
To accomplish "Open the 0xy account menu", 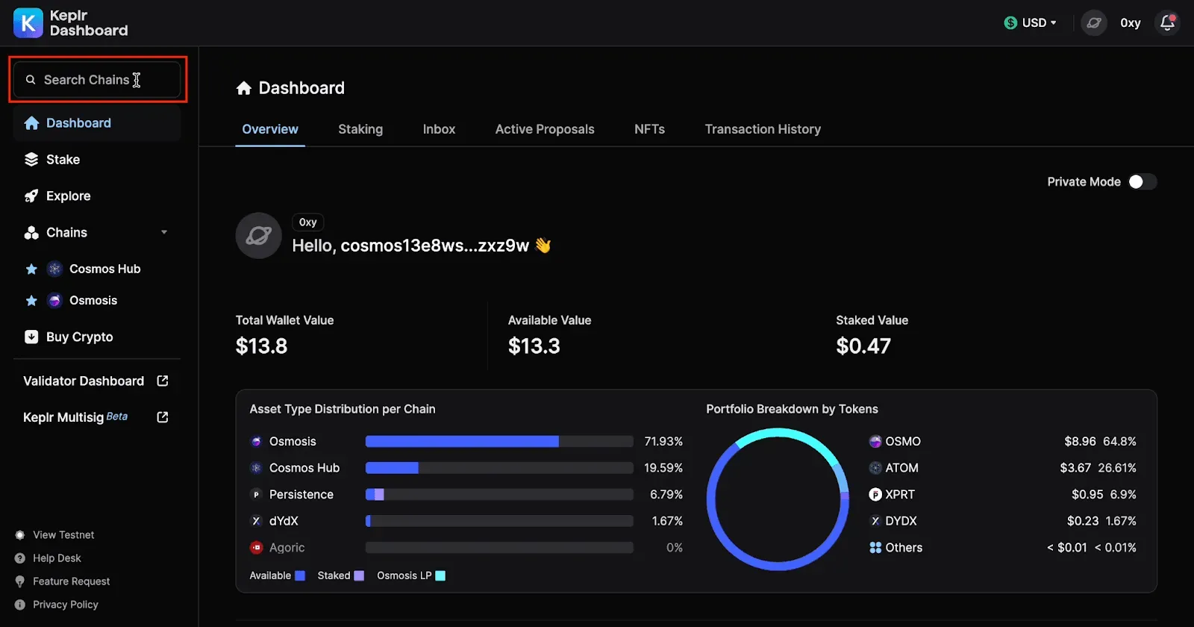I will click(x=1131, y=23).
